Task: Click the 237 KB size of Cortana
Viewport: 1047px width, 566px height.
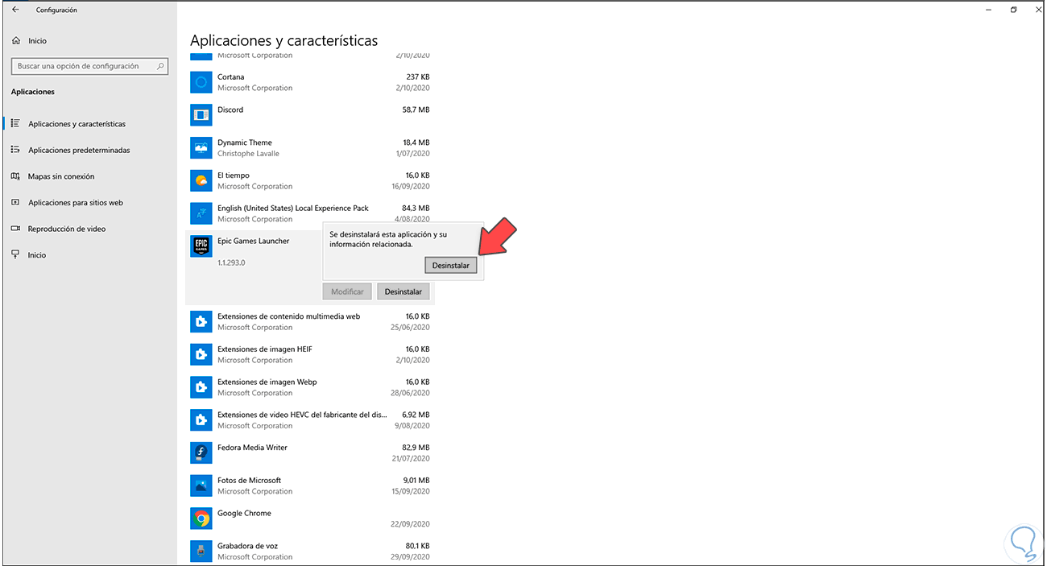Action: point(418,77)
